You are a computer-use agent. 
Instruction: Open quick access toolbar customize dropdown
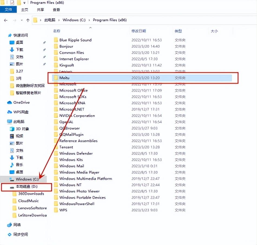pos(24,3)
